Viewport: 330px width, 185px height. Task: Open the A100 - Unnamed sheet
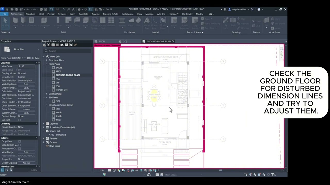pyautogui.click(x=57, y=135)
